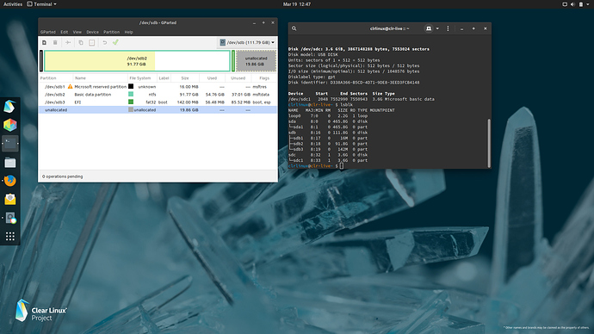
Task: Click the Paste partition toolbar icon
Action: (x=91, y=42)
